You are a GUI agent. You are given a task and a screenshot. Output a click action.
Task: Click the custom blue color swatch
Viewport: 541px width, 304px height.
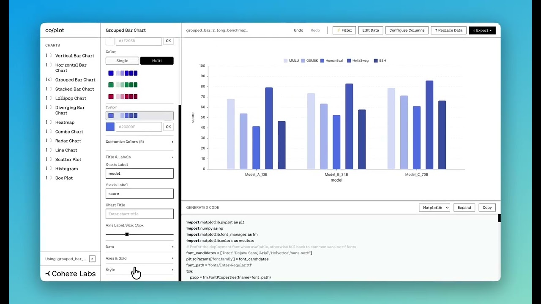click(x=110, y=127)
